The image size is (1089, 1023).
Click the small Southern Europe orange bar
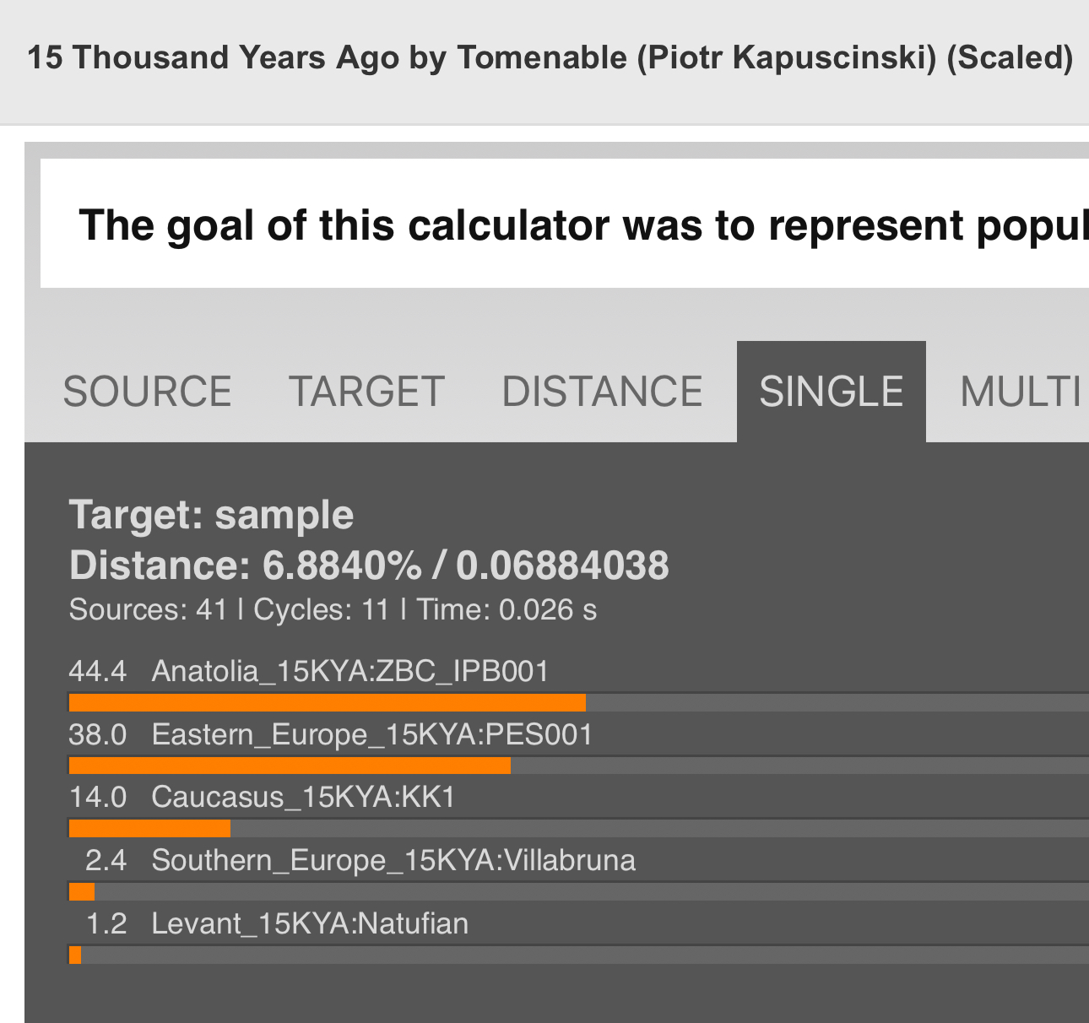[82, 891]
